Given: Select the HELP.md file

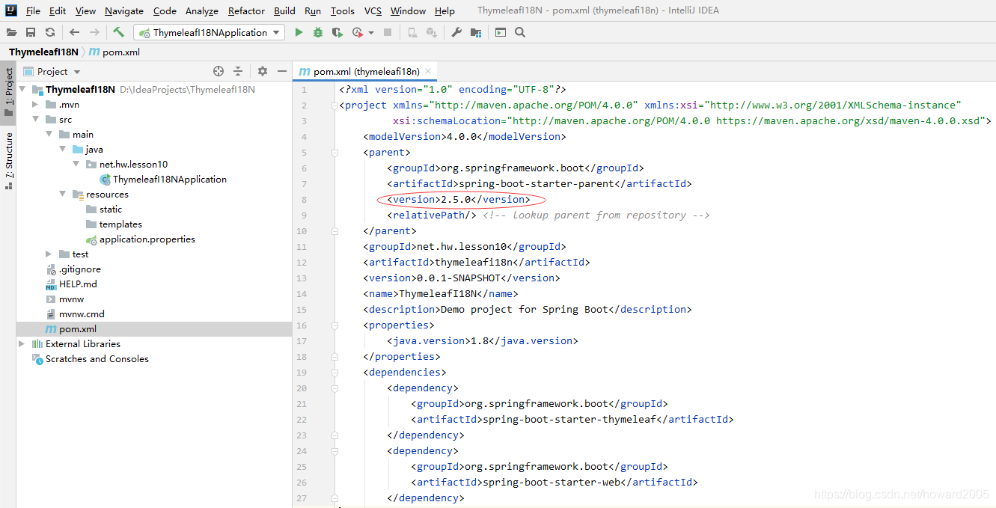Looking at the screenshot, I should (78, 284).
